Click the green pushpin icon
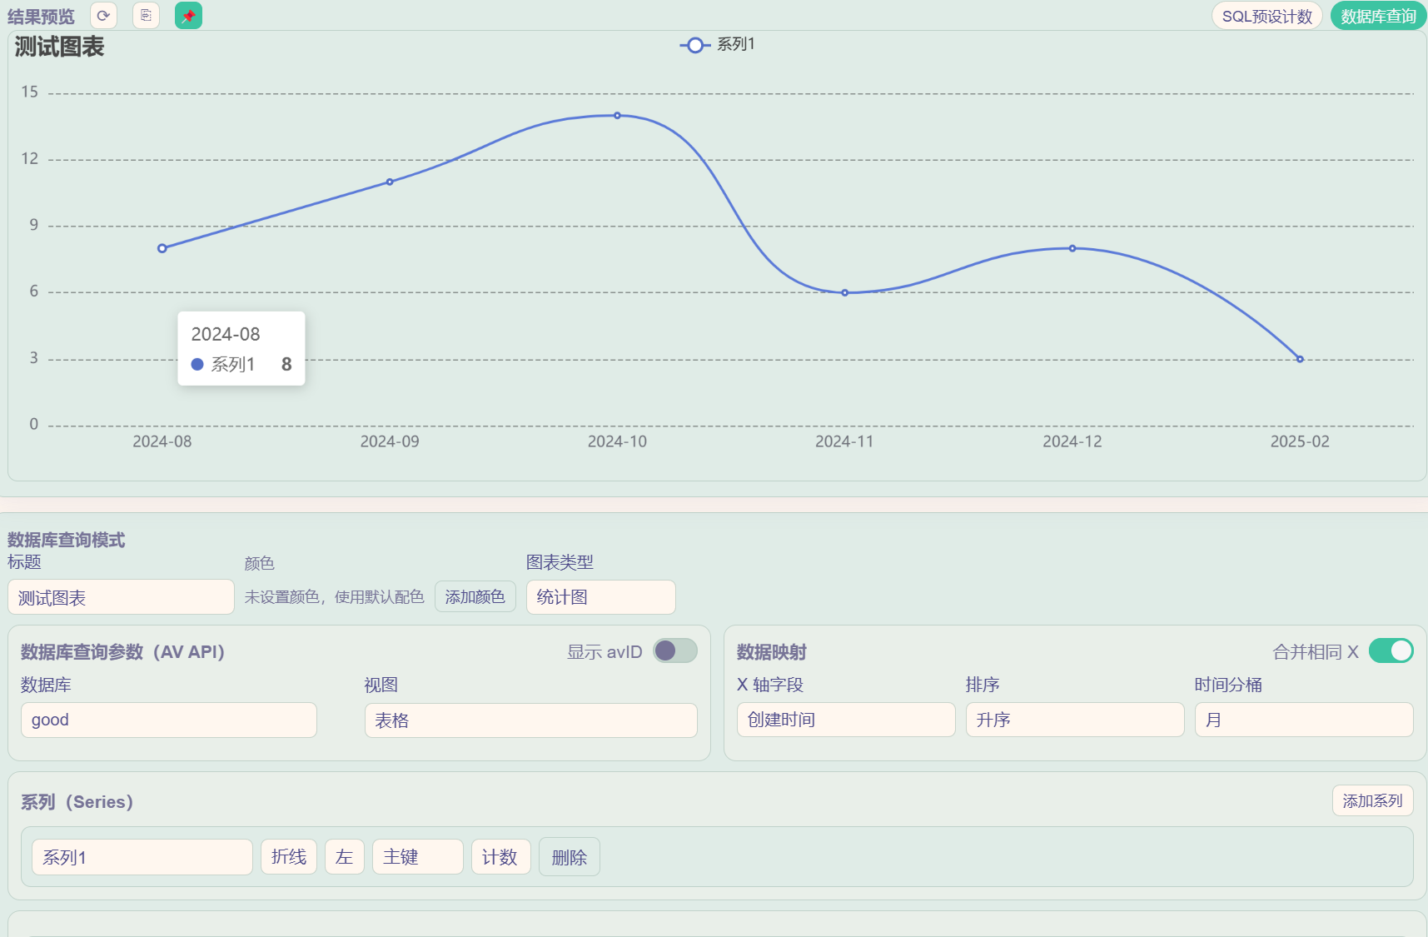 click(x=188, y=16)
